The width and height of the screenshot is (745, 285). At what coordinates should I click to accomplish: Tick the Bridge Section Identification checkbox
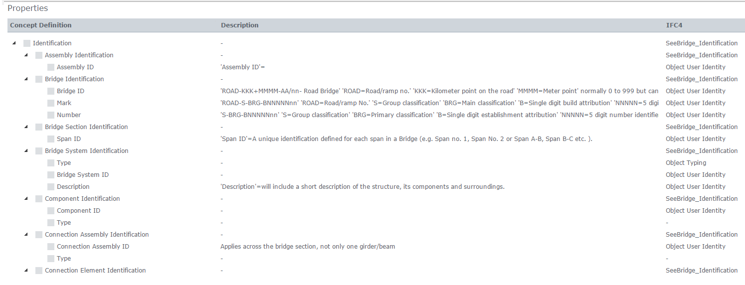39,127
